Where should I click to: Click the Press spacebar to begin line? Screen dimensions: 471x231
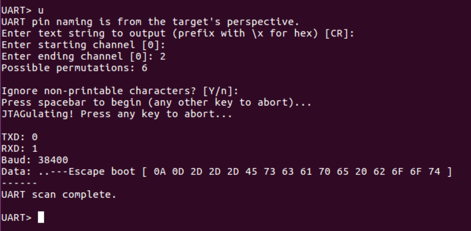coord(156,103)
